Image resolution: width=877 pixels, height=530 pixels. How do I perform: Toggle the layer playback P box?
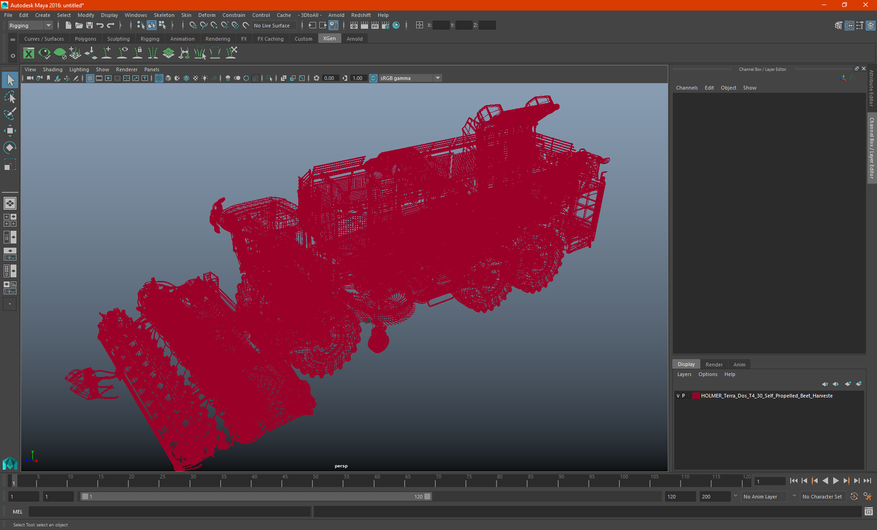683,396
